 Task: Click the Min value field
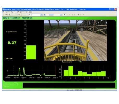[x=14, y=15]
